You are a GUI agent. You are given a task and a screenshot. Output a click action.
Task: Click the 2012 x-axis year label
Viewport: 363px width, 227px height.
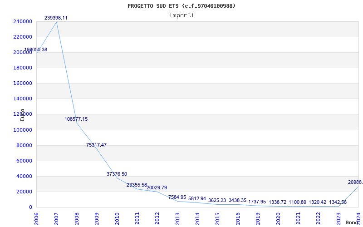pyautogui.click(x=157, y=218)
